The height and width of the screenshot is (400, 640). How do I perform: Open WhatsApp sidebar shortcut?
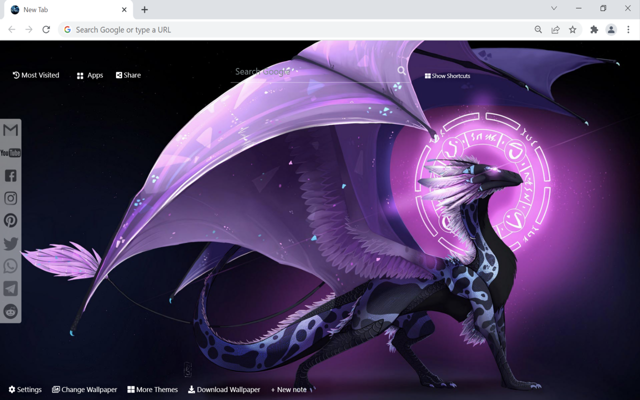coord(10,266)
